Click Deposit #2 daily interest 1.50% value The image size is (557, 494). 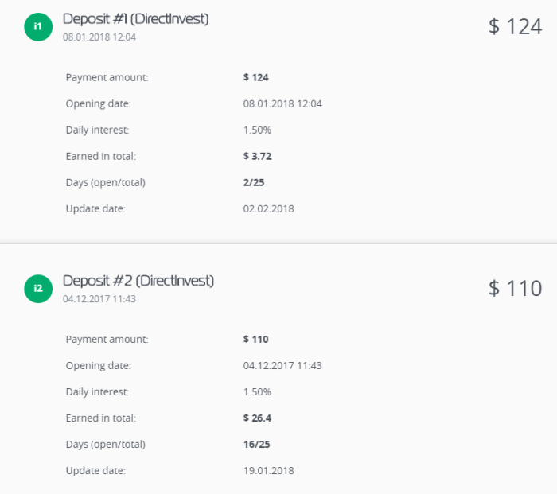point(257,391)
